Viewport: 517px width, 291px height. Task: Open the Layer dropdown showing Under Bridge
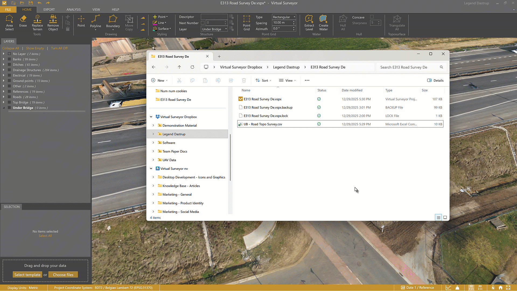(226, 29)
